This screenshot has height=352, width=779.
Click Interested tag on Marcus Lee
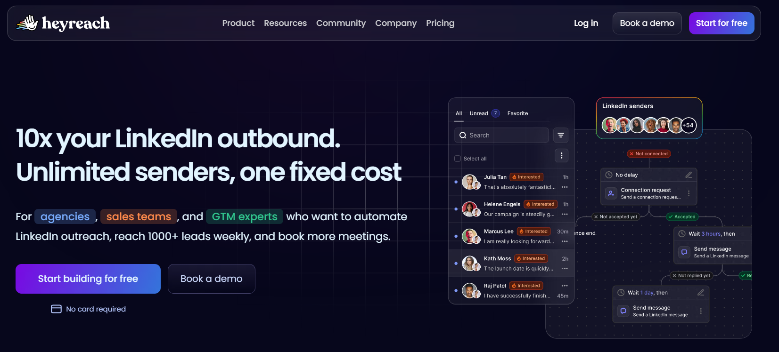(x=534, y=232)
